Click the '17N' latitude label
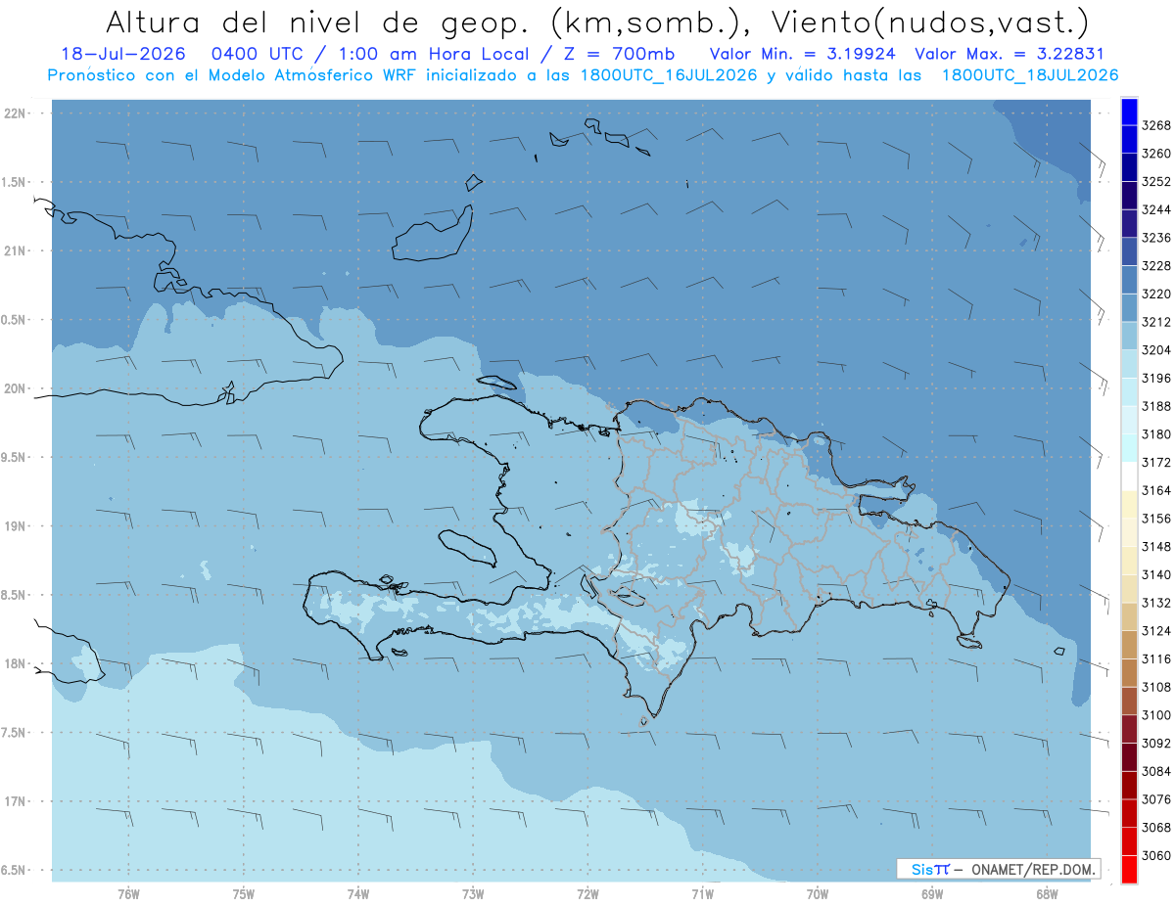 [17, 802]
